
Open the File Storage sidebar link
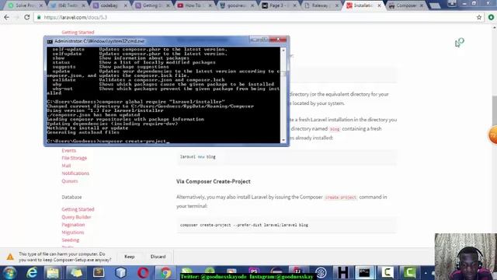tap(75, 158)
